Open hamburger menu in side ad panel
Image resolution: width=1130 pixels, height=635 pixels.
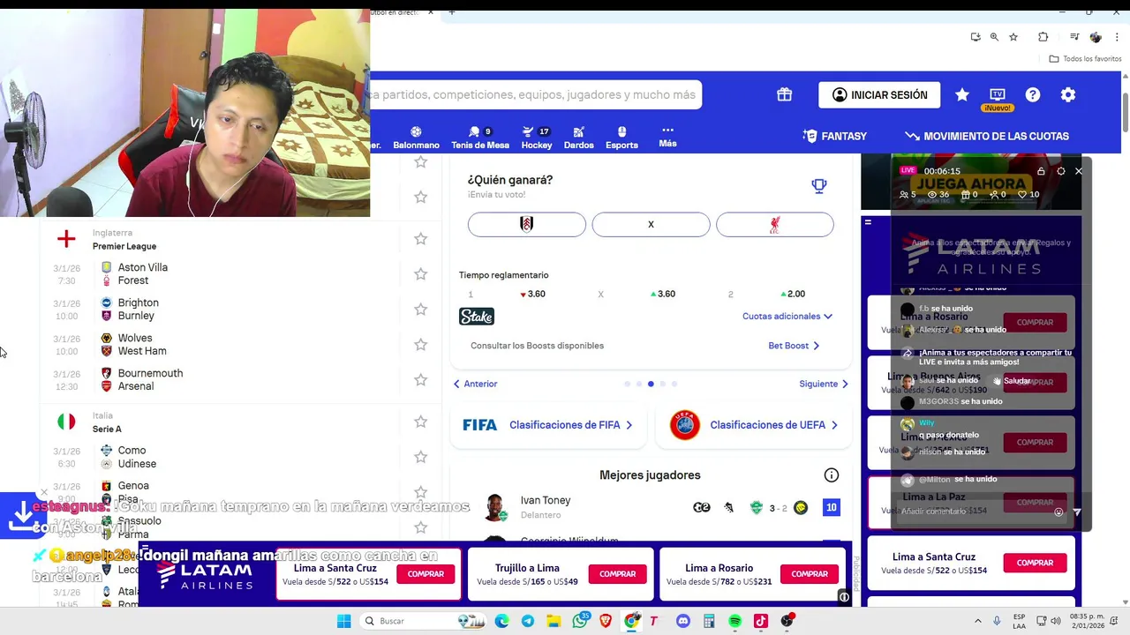click(868, 222)
